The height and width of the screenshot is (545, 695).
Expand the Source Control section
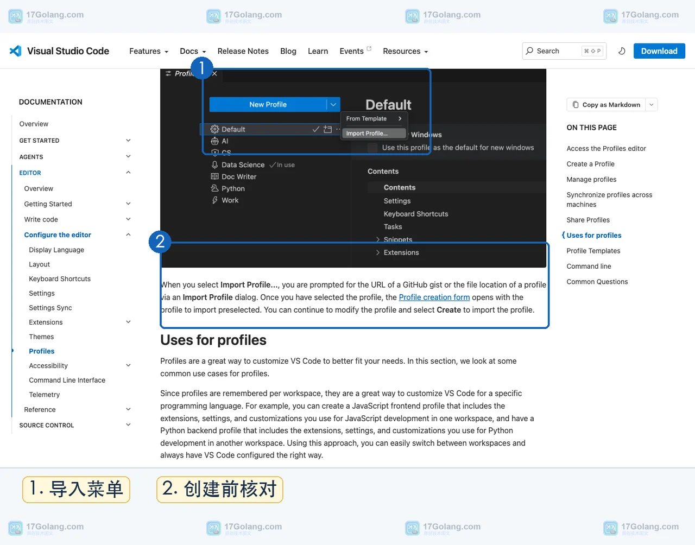(x=128, y=425)
